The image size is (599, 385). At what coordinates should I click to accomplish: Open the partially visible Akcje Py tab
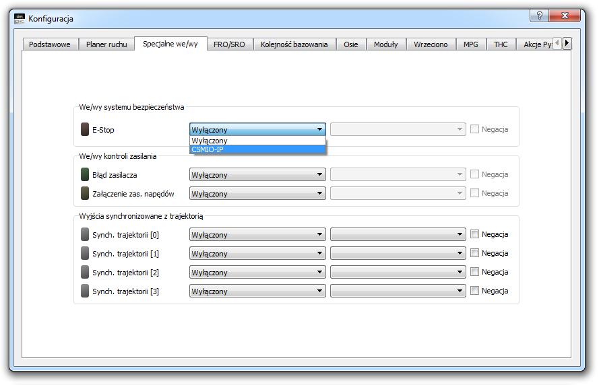point(535,44)
